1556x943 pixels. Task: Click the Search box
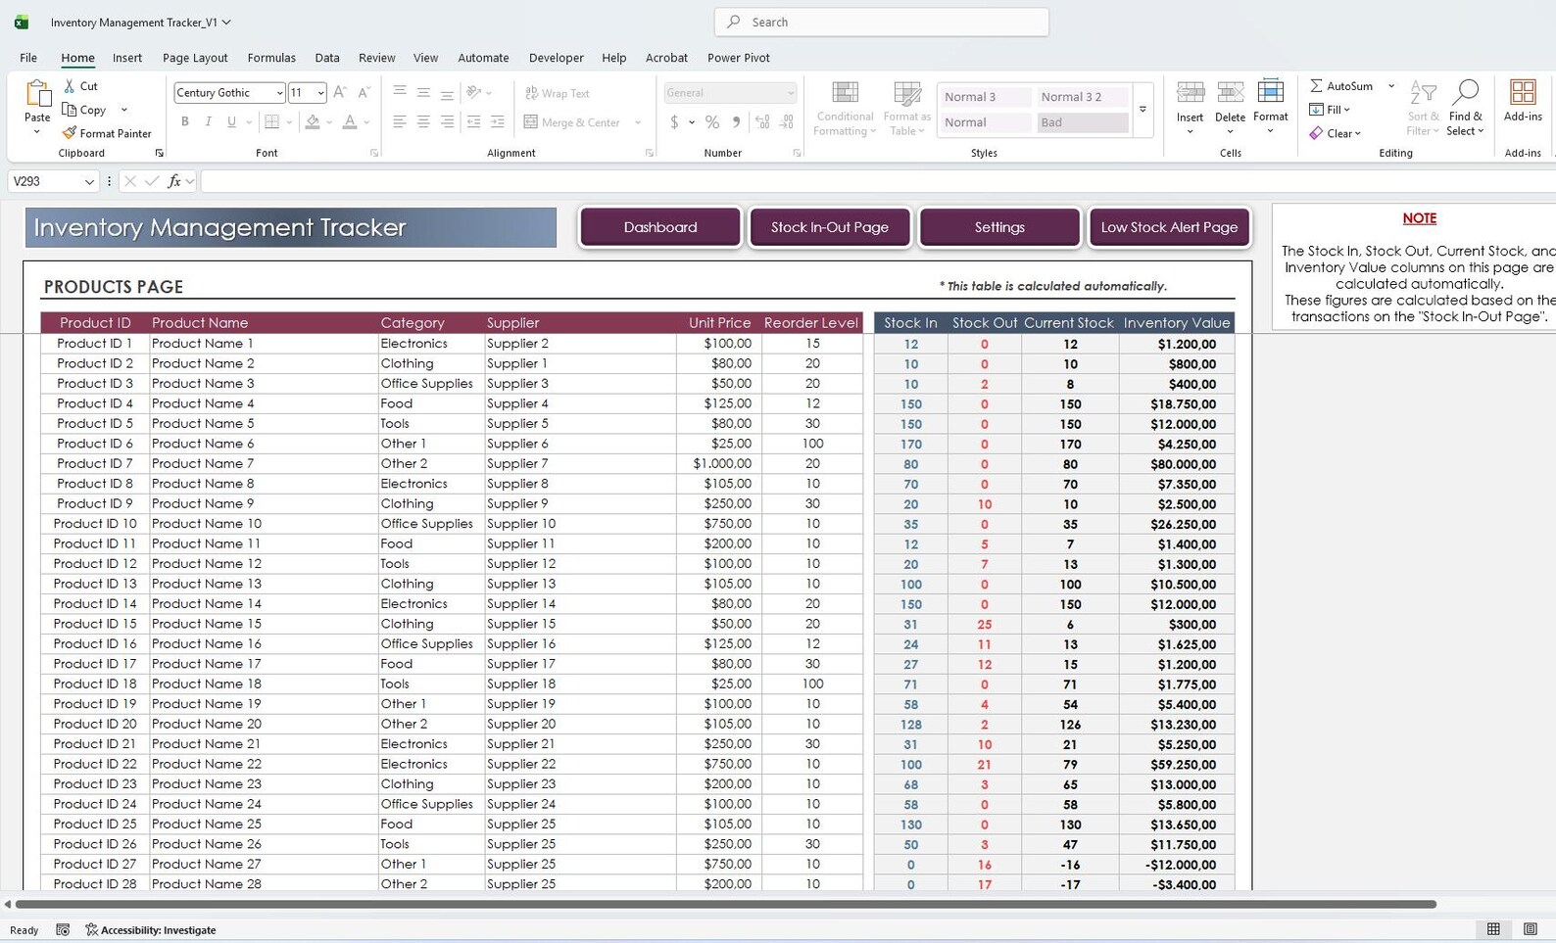(x=882, y=22)
